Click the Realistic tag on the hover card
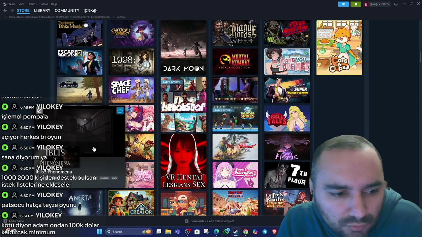Viewport: 422px width, 237px height. 104,178
